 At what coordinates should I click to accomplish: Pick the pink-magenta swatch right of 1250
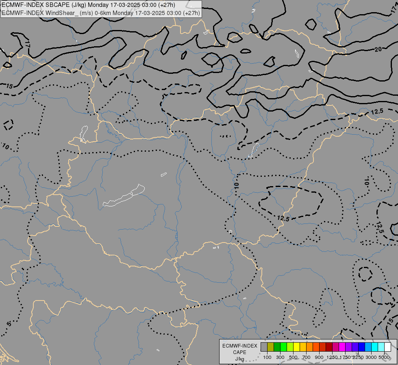[335, 347]
